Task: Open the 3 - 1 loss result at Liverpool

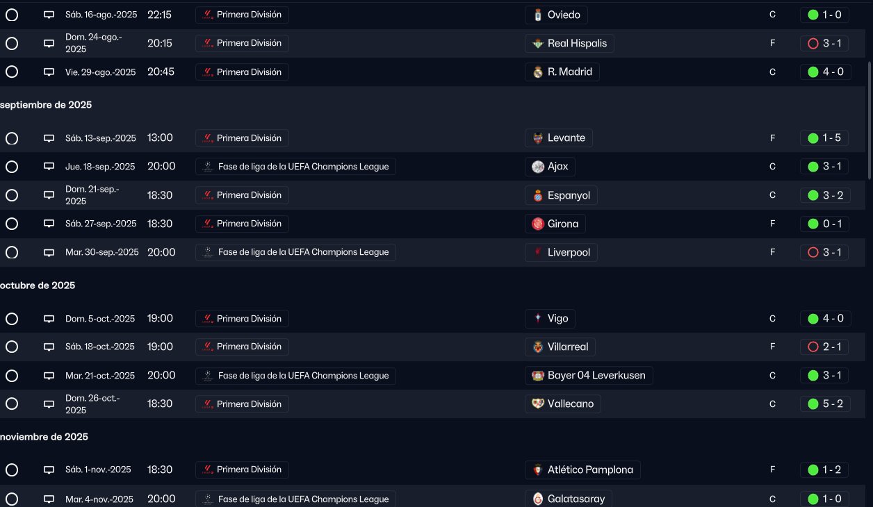Action: pyautogui.click(x=825, y=252)
